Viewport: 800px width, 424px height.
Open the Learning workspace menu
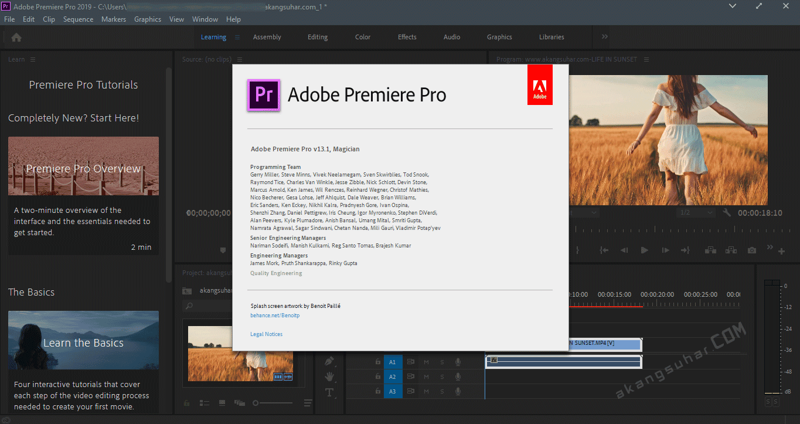(x=237, y=37)
